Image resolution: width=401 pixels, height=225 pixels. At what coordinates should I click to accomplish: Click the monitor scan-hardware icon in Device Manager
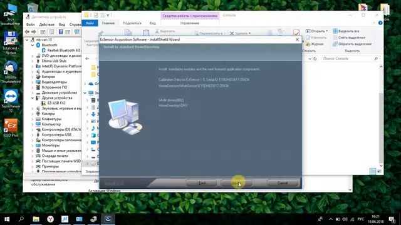(x=76, y=32)
